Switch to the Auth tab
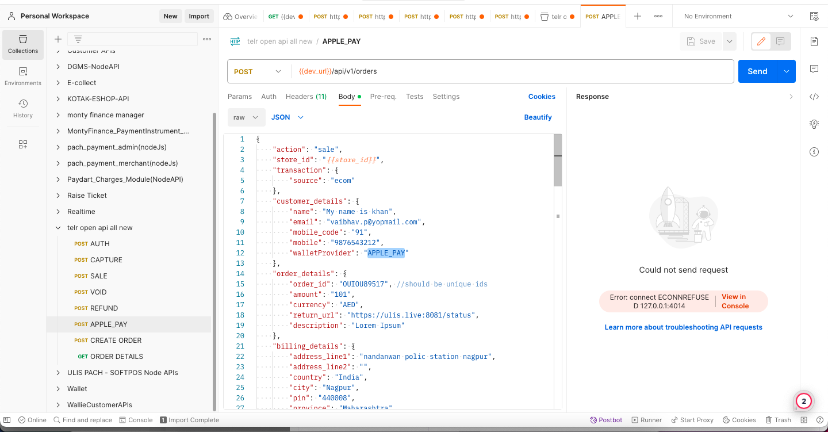 coord(269,97)
